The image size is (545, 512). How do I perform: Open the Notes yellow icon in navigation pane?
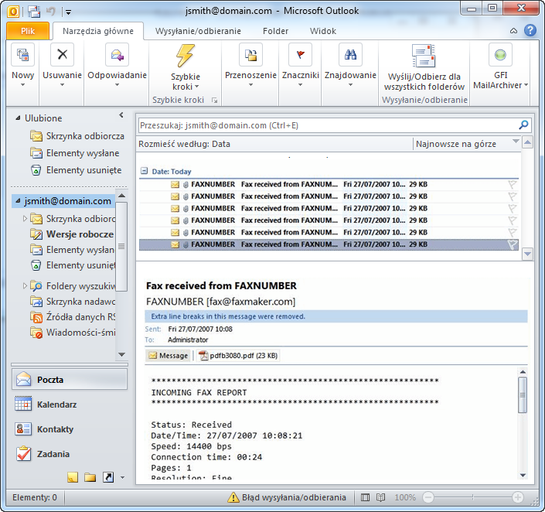pyautogui.click(x=73, y=477)
